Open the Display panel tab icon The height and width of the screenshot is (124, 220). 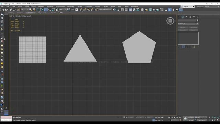coord(194,17)
